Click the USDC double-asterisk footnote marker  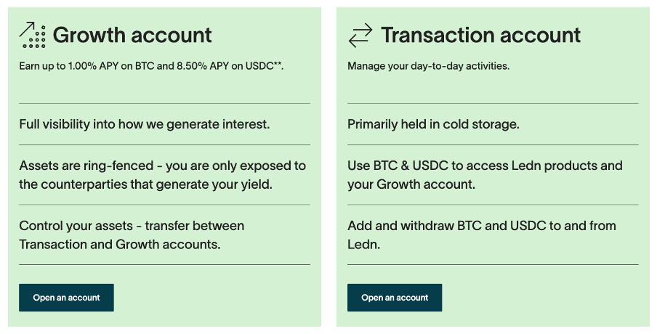[x=278, y=65]
